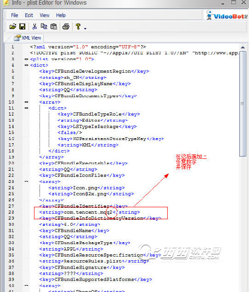Viewport: 249px width, 292px height.
Task: Collapse the dict node on line 11
Action: click(26, 108)
